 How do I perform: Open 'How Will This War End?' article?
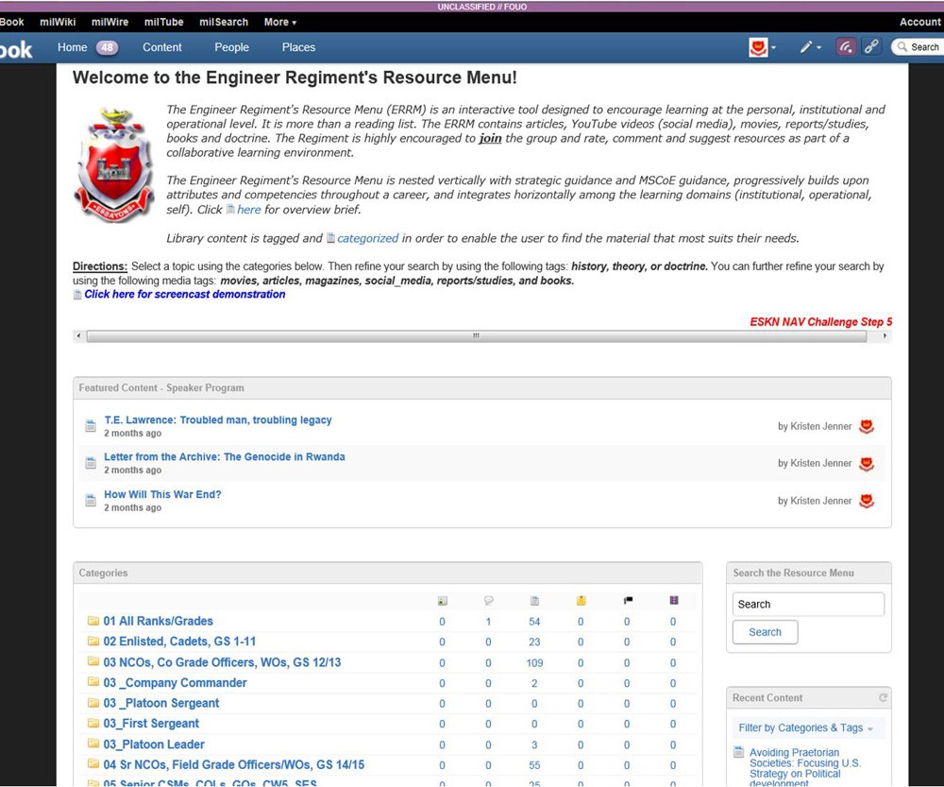tap(162, 494)
